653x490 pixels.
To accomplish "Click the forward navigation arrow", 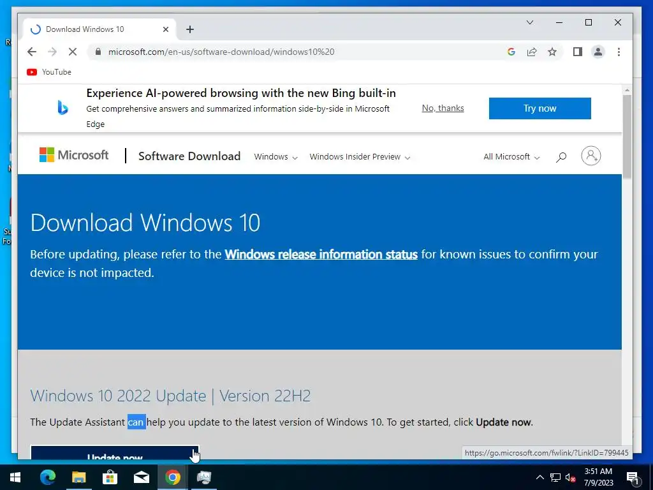I will [52, 52].
